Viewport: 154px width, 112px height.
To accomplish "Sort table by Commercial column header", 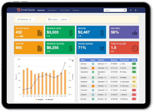I will pyautogui.click(x=124, y=60).
